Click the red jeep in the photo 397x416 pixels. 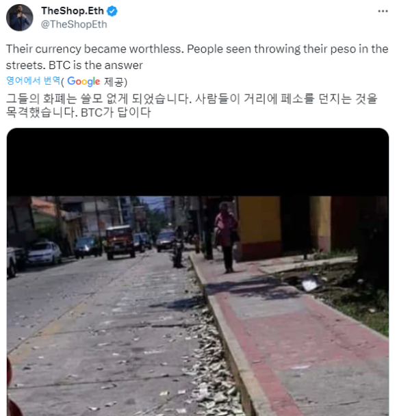pos(120,242)
